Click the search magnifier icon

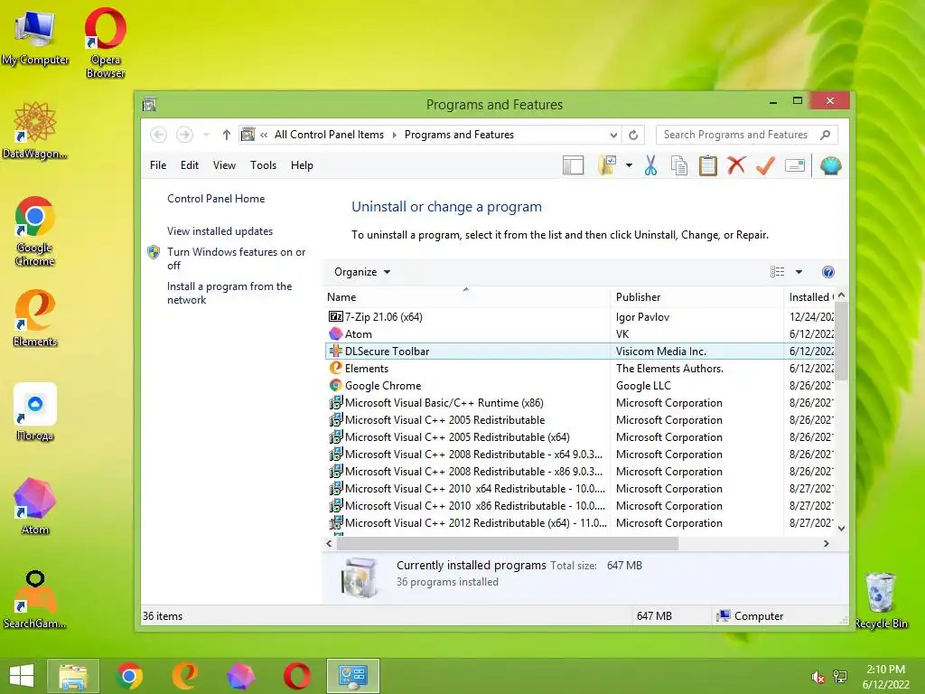click(826, 135)
